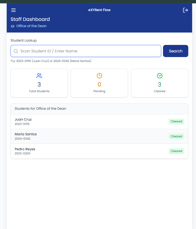Select the Student Lookup section label

[x=23, y=41]
